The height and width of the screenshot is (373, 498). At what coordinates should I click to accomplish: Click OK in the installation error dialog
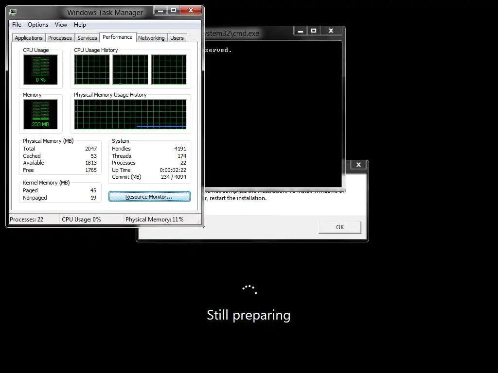pos(340,227)
